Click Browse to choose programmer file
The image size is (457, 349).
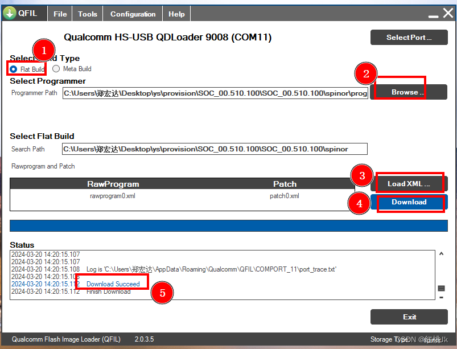[x=408, y=92]
